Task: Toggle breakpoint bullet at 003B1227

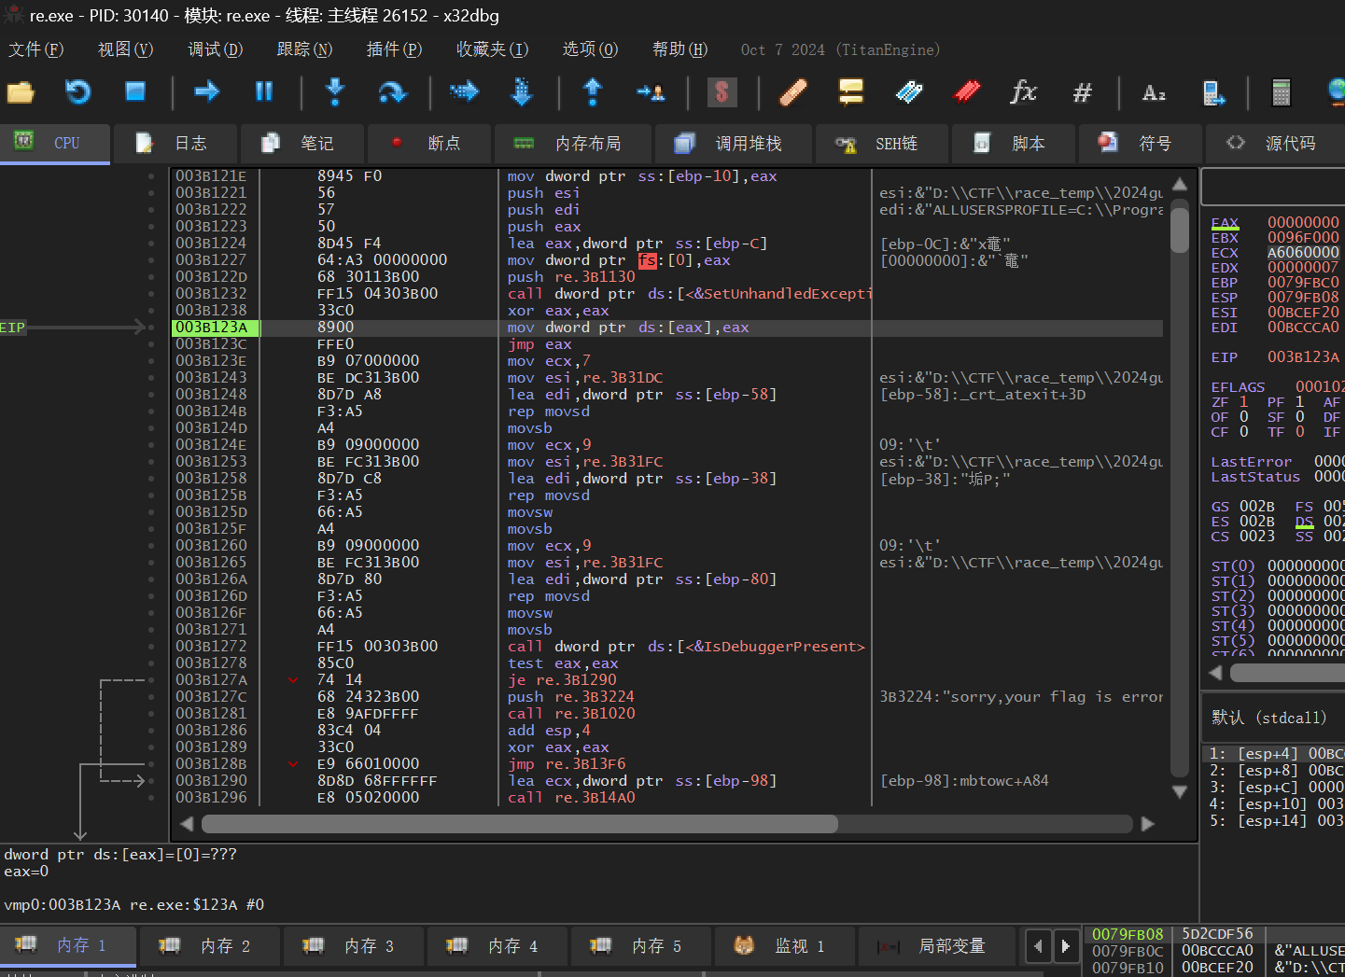Action: pyautogui.click(x=151, y=259)
